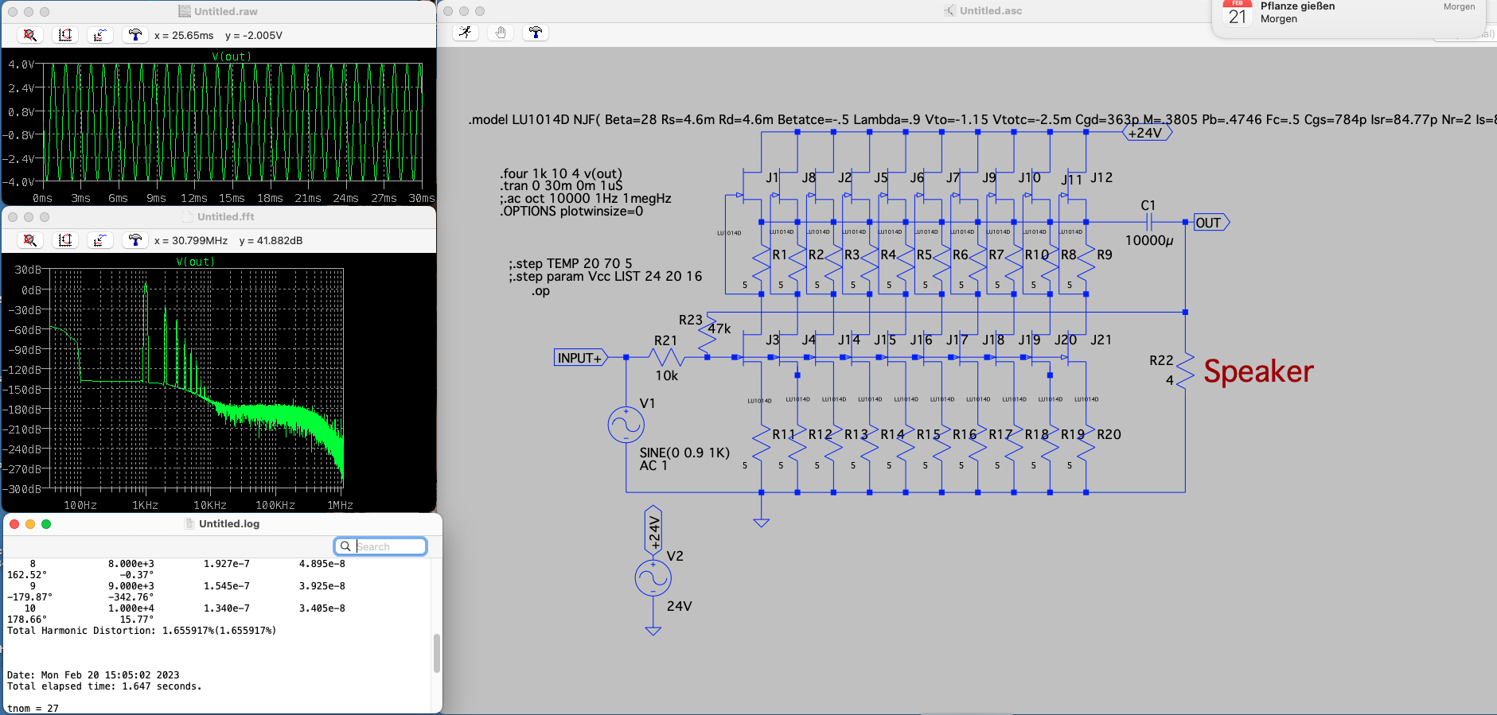Select the R21 10k resistor
The image size is (1497, 715).
[666, 358]
